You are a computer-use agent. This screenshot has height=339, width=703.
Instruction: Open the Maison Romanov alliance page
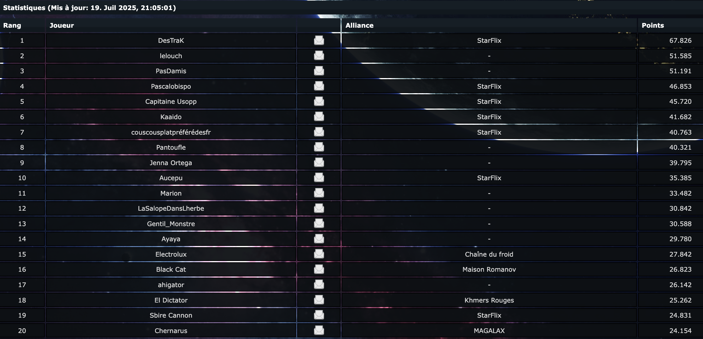(x=489, y=270)
